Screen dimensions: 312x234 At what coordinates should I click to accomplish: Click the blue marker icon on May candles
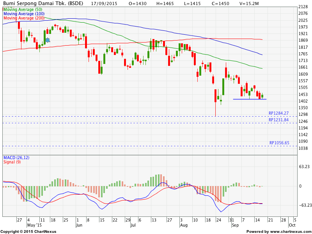coord(48,40)
